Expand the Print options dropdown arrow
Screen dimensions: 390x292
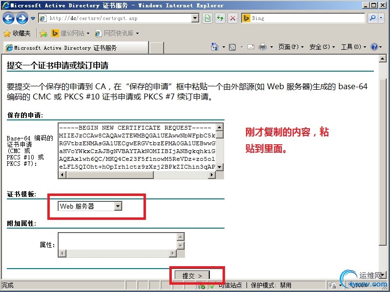tap(271, 47)
